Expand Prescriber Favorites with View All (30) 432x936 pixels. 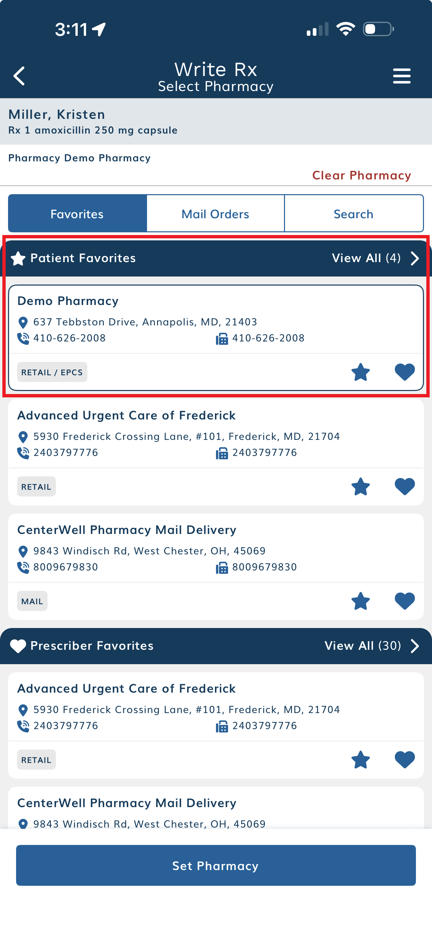coord(371,646)
